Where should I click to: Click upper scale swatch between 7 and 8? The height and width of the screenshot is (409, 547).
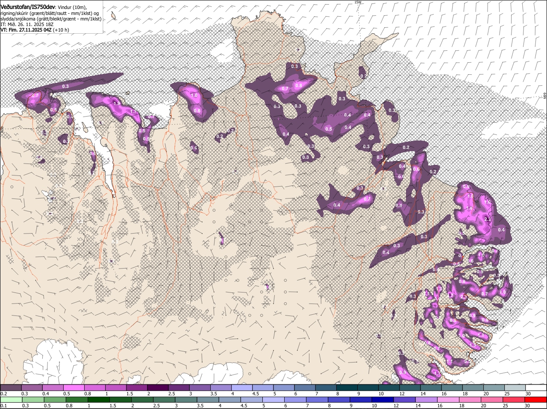[x=325, y=387]
